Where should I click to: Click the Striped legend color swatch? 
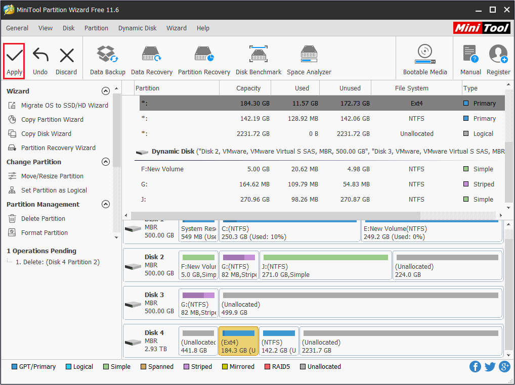point(186,367)
